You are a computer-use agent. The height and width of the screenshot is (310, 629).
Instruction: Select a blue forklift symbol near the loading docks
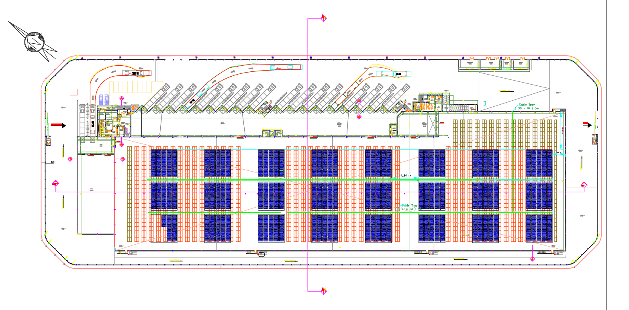[101, 99]
